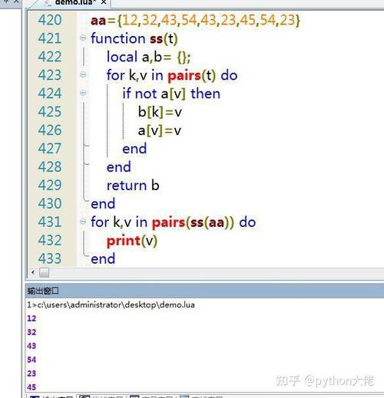Click 'pairs' in the line 423 loop
The image size is (384, 398).
click(184, 76)
